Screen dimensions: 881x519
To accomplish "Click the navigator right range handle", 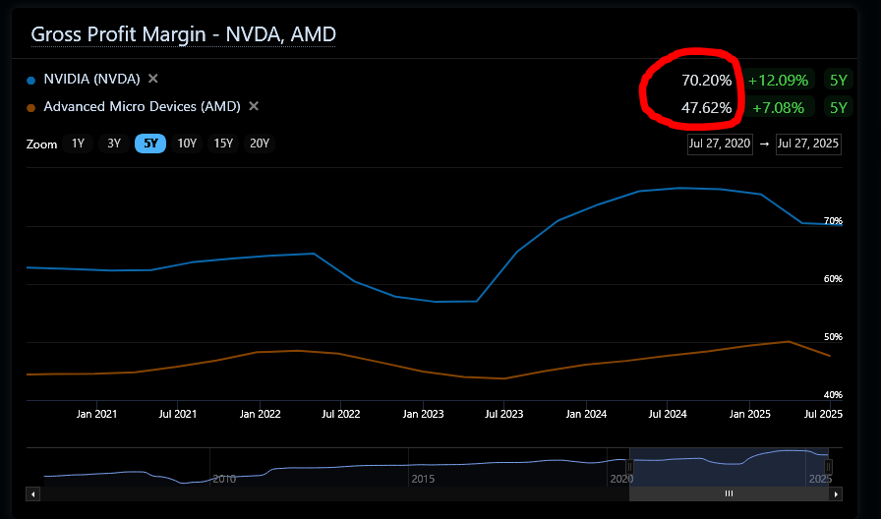I will [828, 467].
